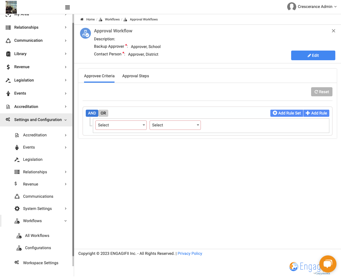Click the Settings and Configuration gears icon
The height and width of the screenshot is (277, 341).
point(8,120)
